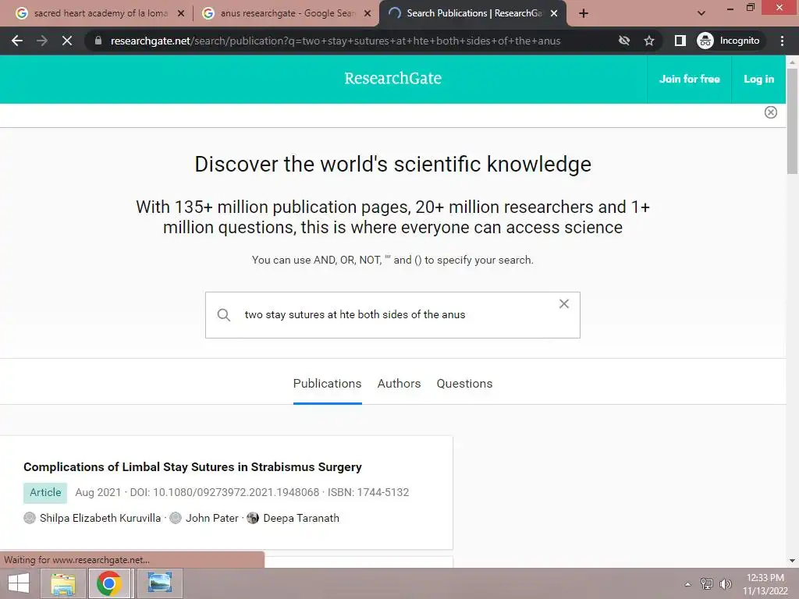Show hidden system tray icons
This screenshot has width=799, height=599.
(x=687, y=584)
